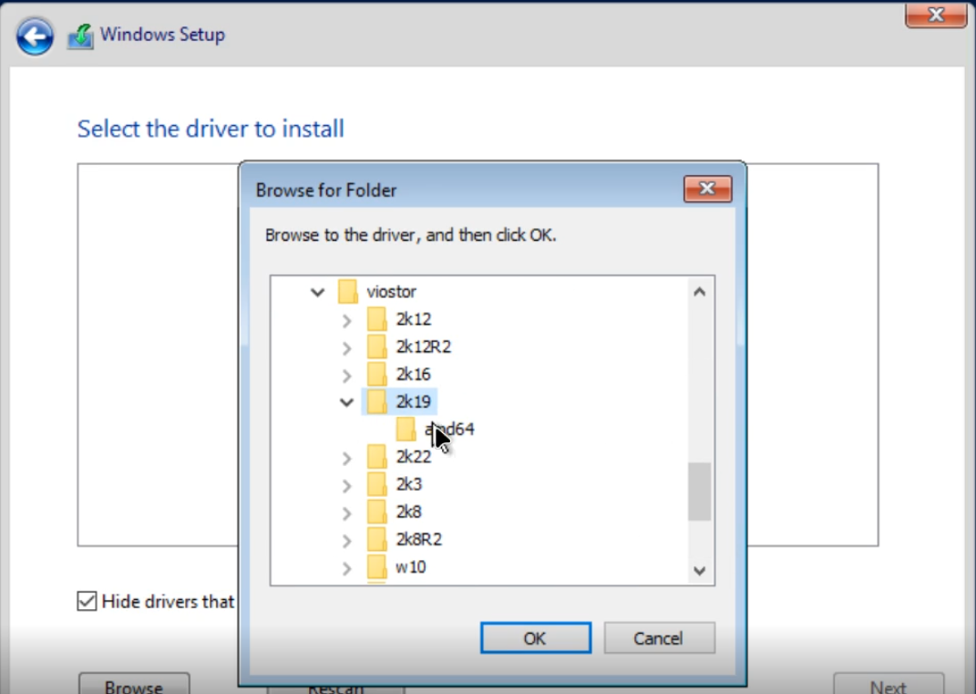Click the 2k16 folder icon
Screen dimensions: 976x694
pyautogui.click(x=376, y=374)
